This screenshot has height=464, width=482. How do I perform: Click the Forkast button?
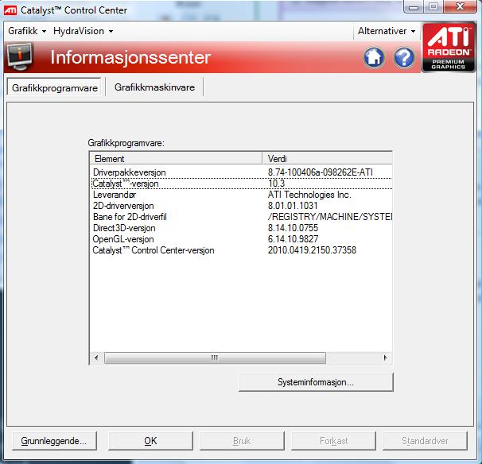coord(333,441)
